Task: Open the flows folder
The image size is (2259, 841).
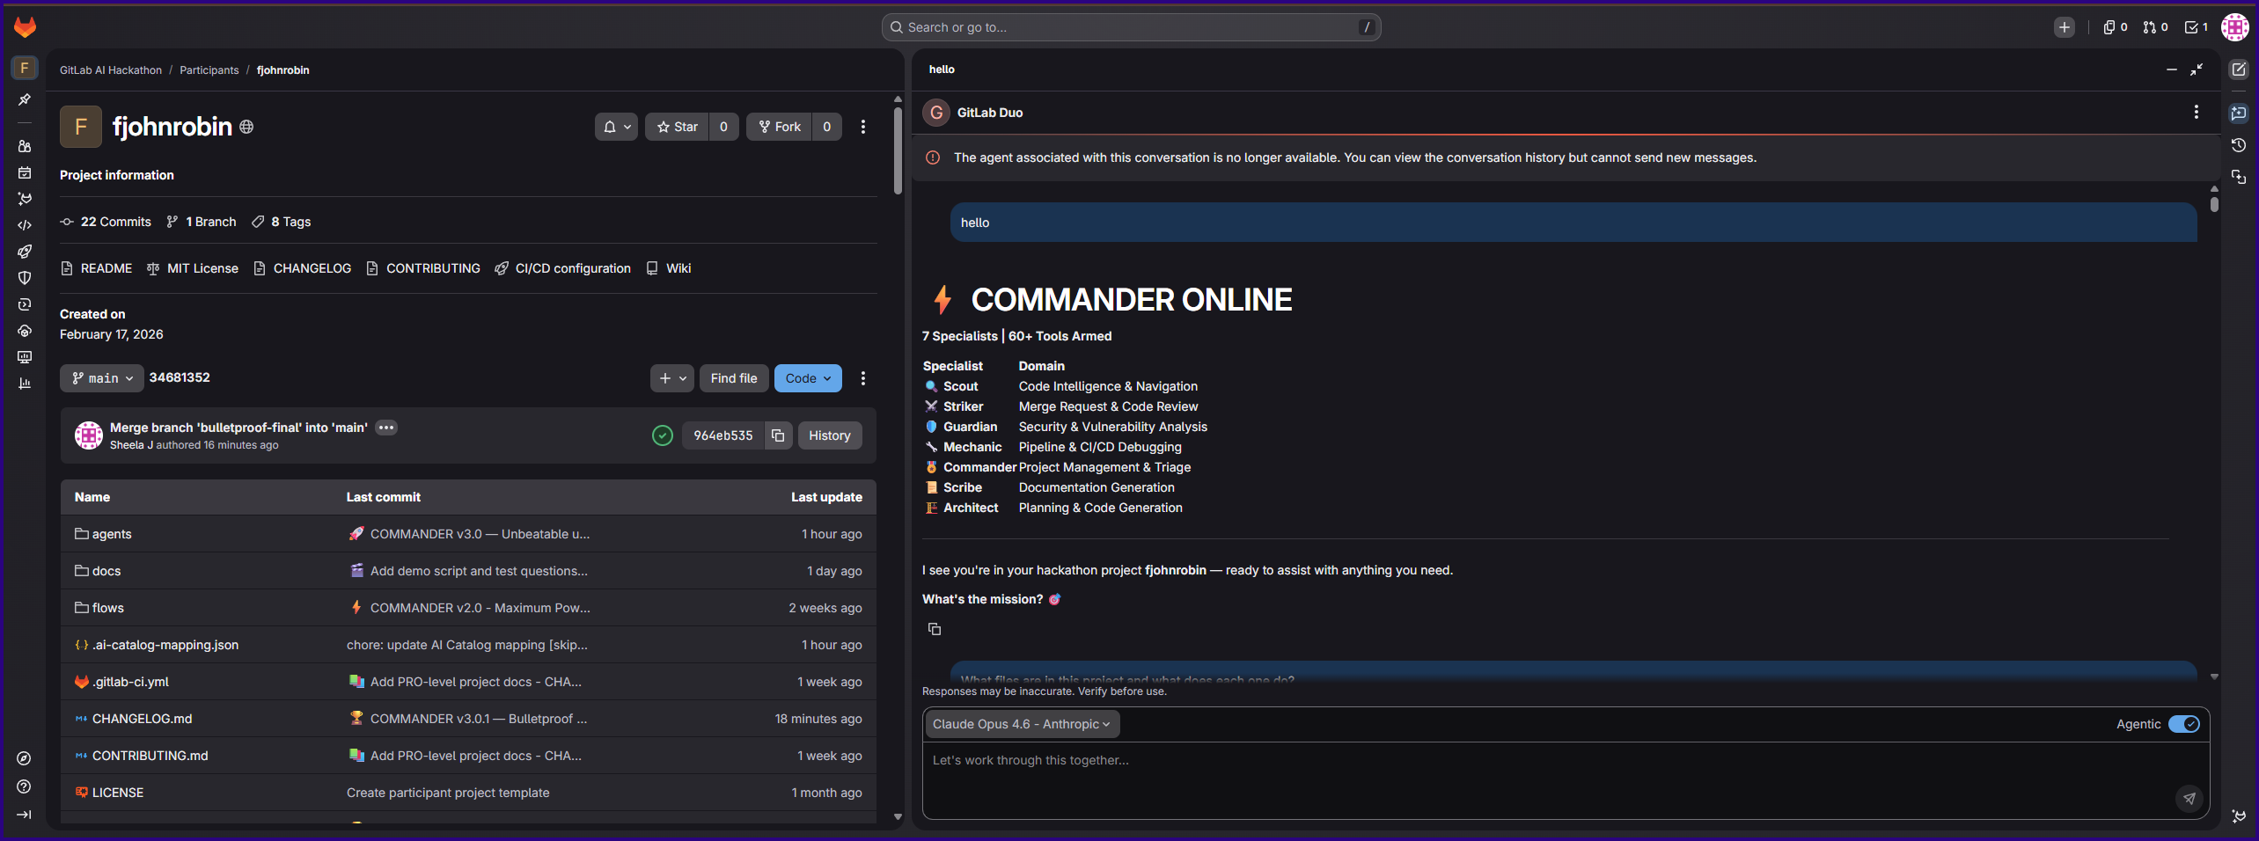Action: [108, 608]
